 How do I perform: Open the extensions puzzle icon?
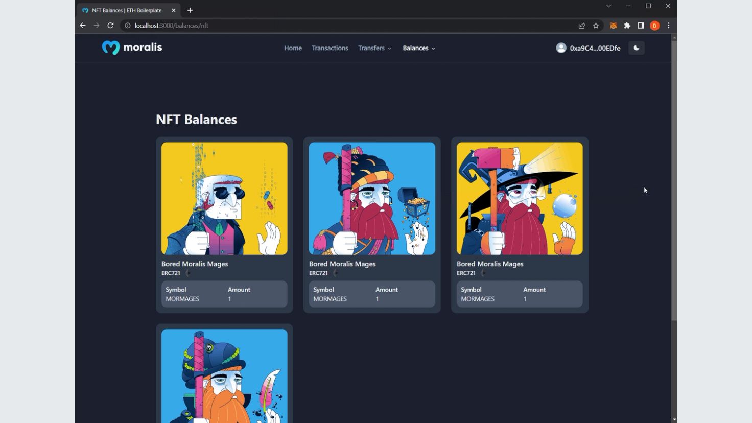627,26
